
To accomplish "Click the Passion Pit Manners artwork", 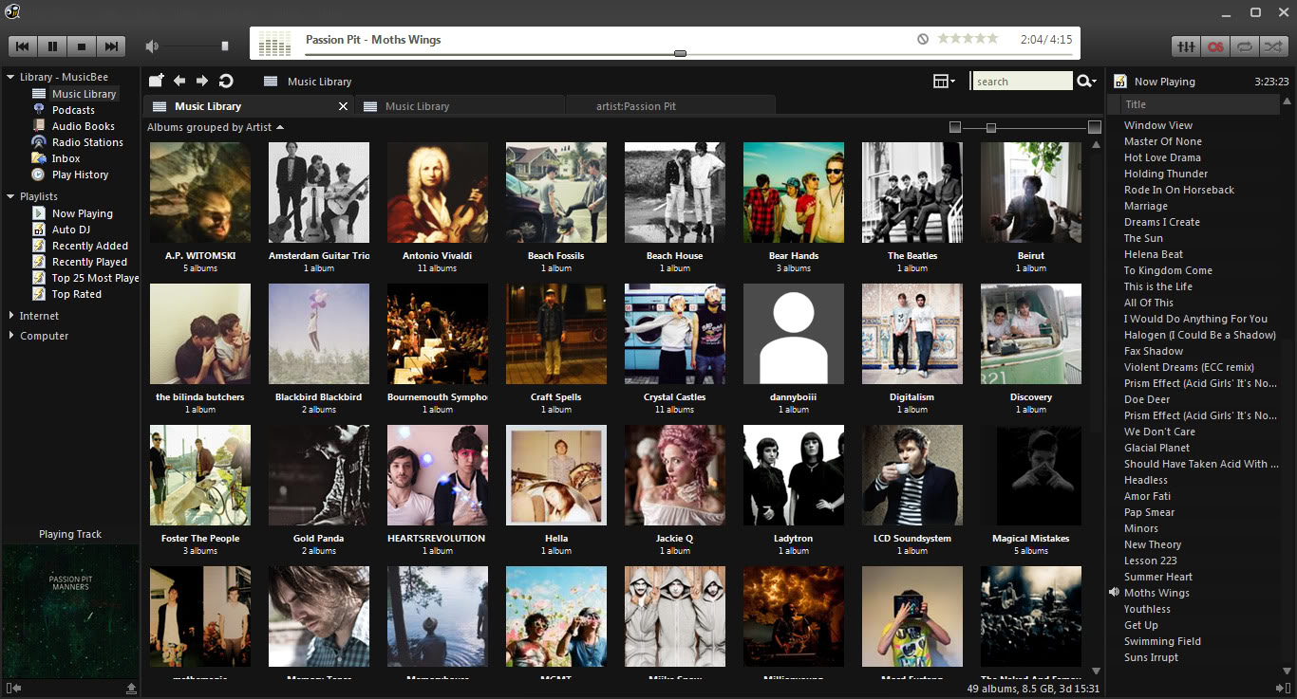I will point(70,611).
